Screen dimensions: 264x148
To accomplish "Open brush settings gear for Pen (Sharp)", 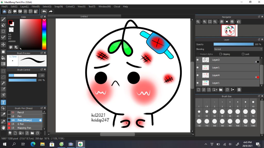I will 40,120.
